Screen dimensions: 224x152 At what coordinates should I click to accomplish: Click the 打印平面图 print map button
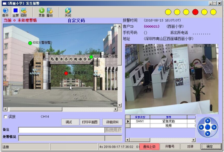click(90, 122)
